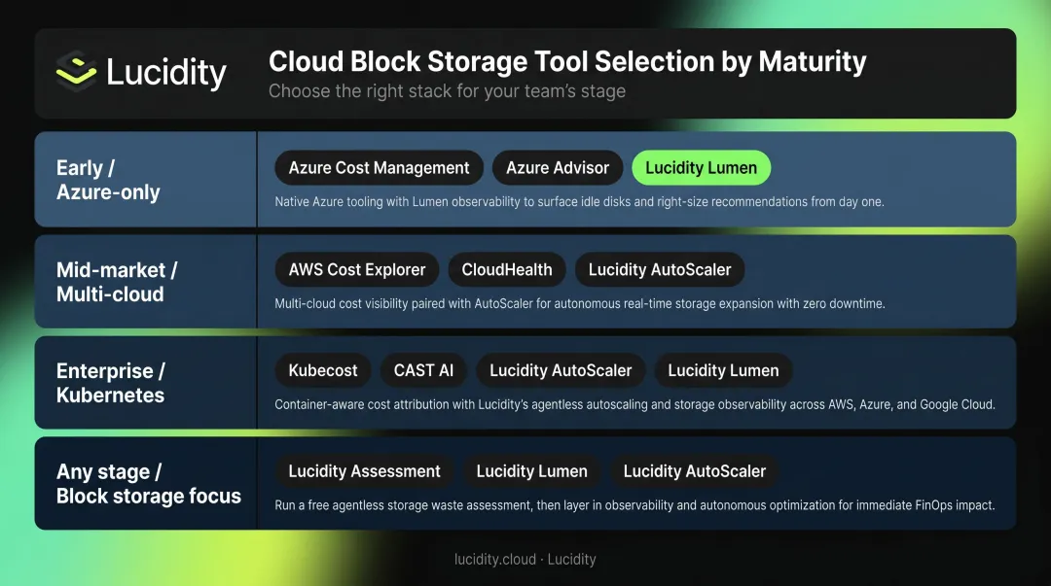This screenshot has height=586, width=1051.
Task: Select the Azure Cost Management pill
Action: coord(379,168)
